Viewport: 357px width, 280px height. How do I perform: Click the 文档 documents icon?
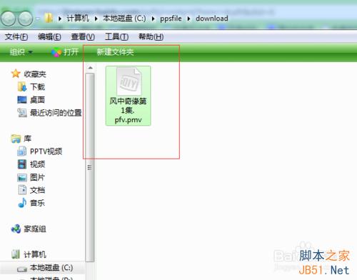pyautogui.click(x=22, y=190)
